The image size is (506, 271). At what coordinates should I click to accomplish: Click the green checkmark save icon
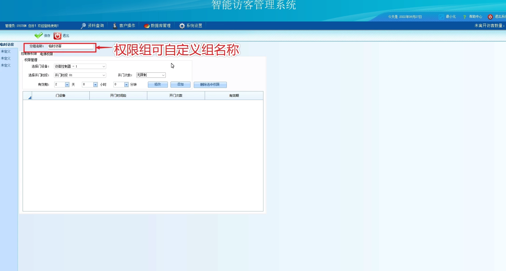(39, 35)
